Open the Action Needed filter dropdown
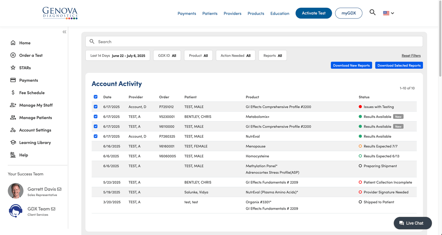 (236, 56)
